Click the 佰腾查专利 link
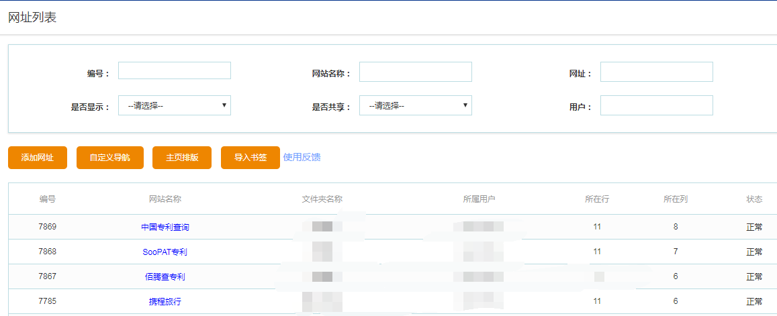777x316 pixels. (165, 277)
